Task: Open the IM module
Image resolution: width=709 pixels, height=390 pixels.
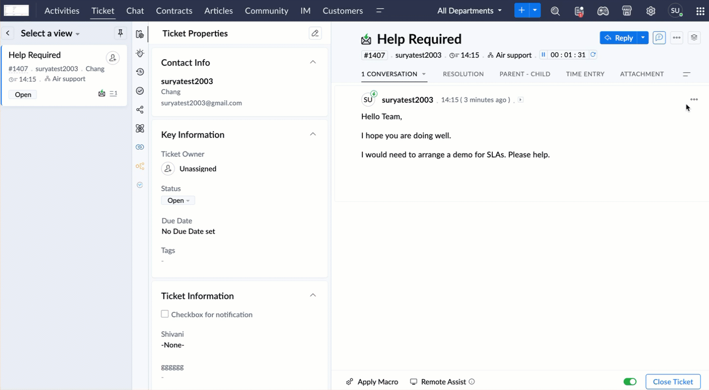Action: 306,11
